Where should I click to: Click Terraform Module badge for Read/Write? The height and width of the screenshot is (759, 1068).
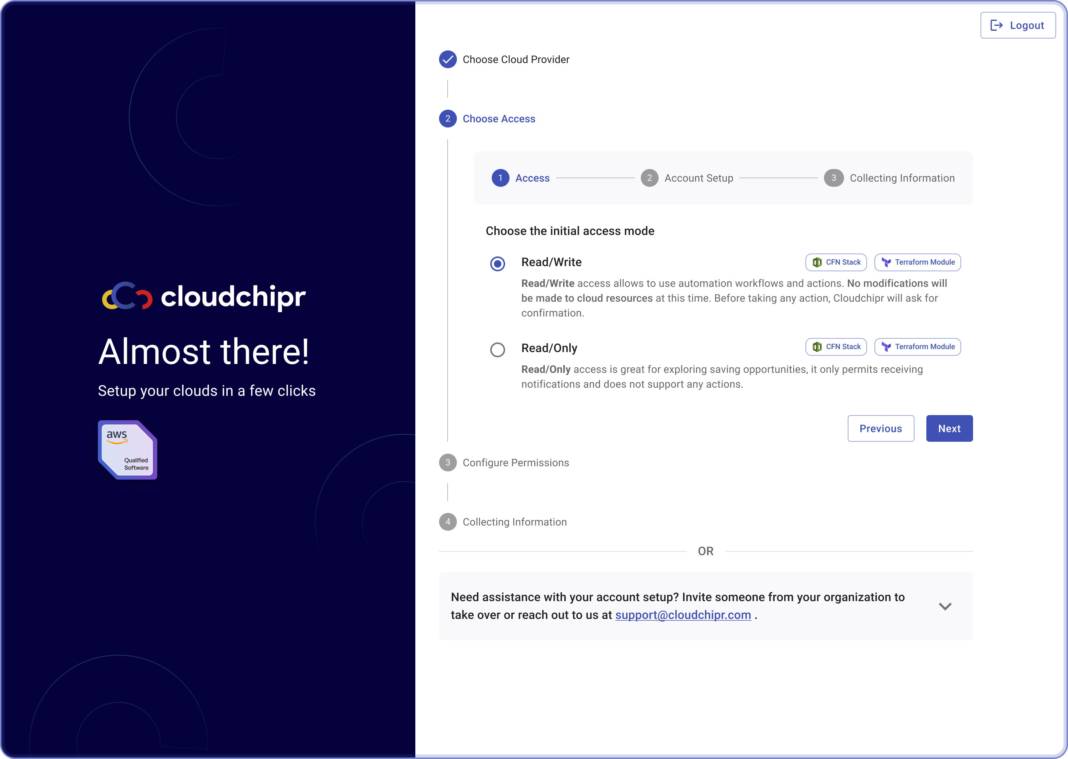917,262
